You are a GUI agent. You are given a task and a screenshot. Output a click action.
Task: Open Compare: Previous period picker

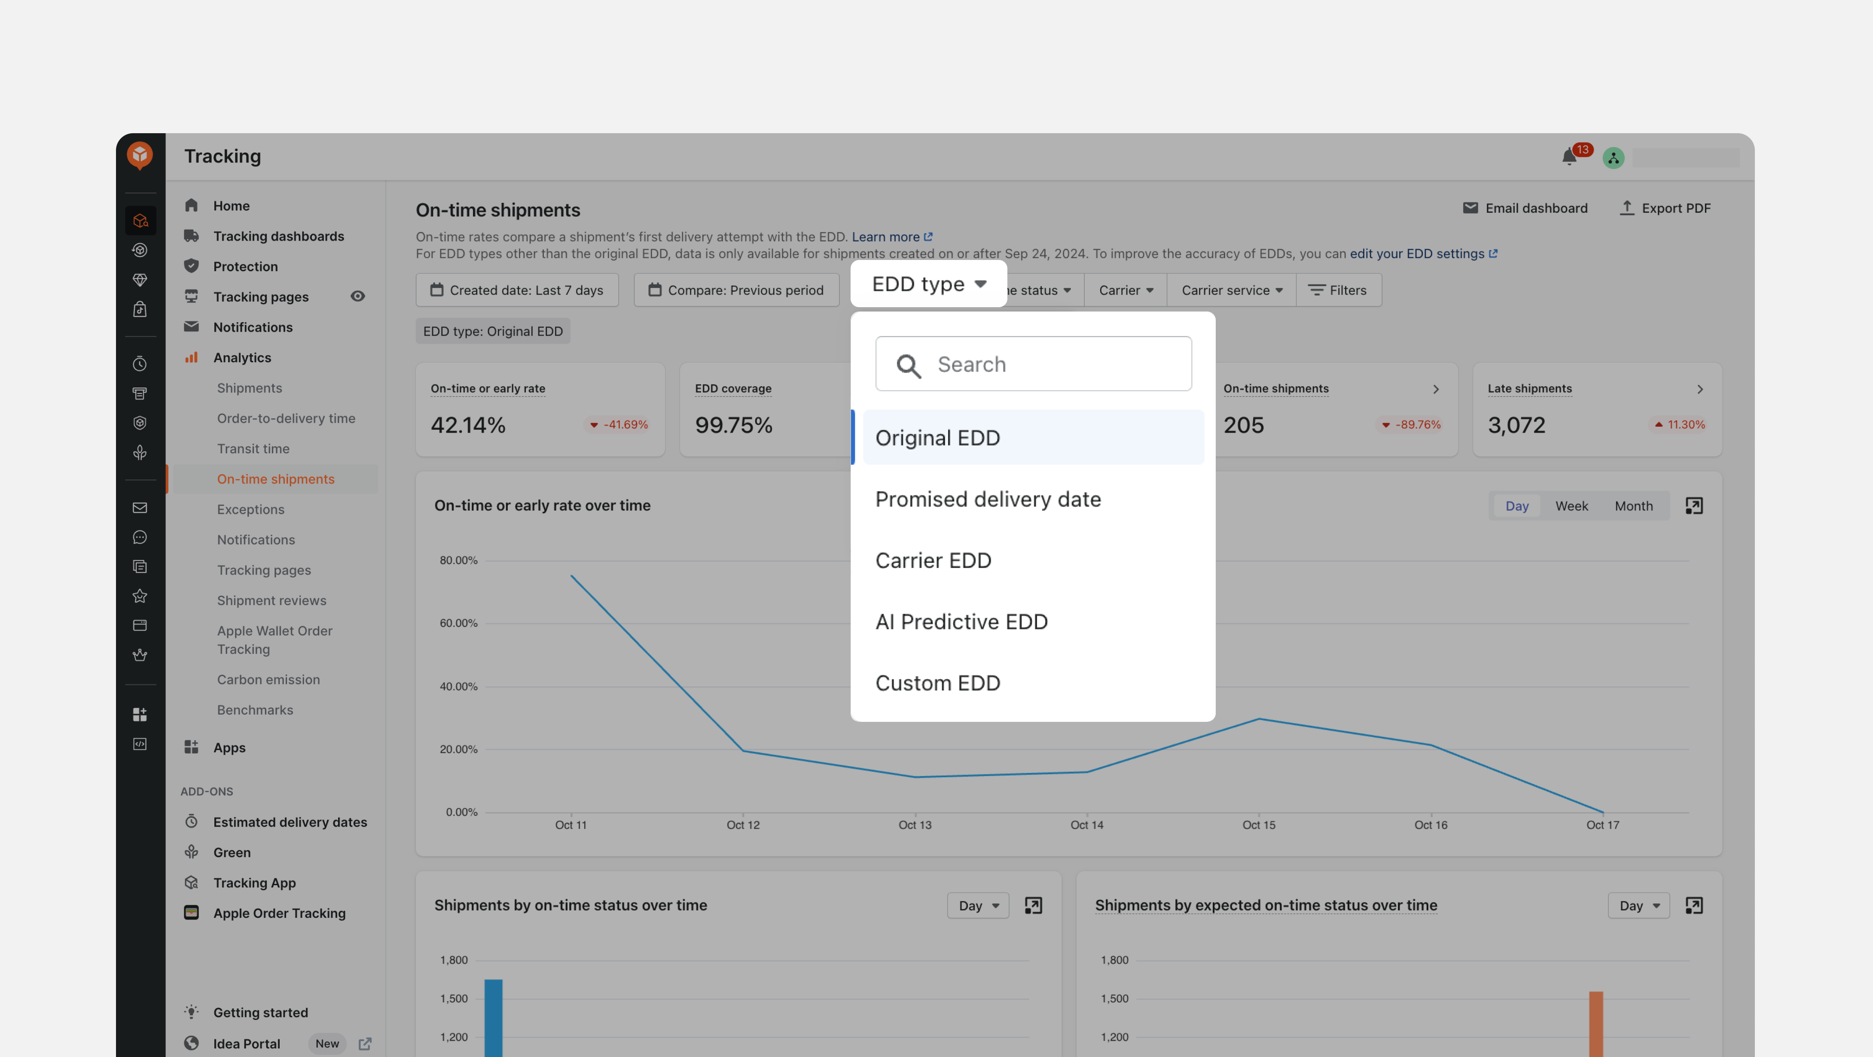point(736,290)
